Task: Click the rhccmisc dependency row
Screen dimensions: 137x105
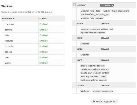Action: click(33, 46)
